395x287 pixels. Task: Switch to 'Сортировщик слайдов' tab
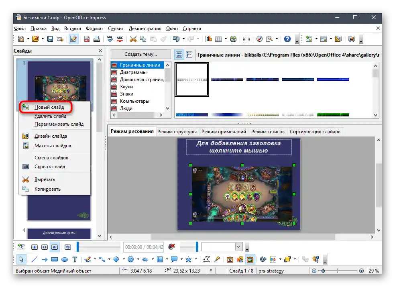(315, 131)
